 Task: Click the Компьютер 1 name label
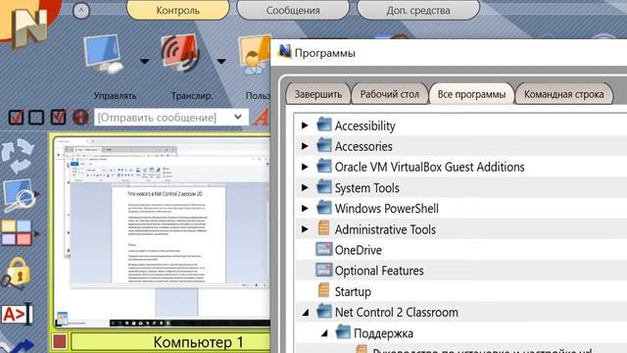(x=198, y=342)
